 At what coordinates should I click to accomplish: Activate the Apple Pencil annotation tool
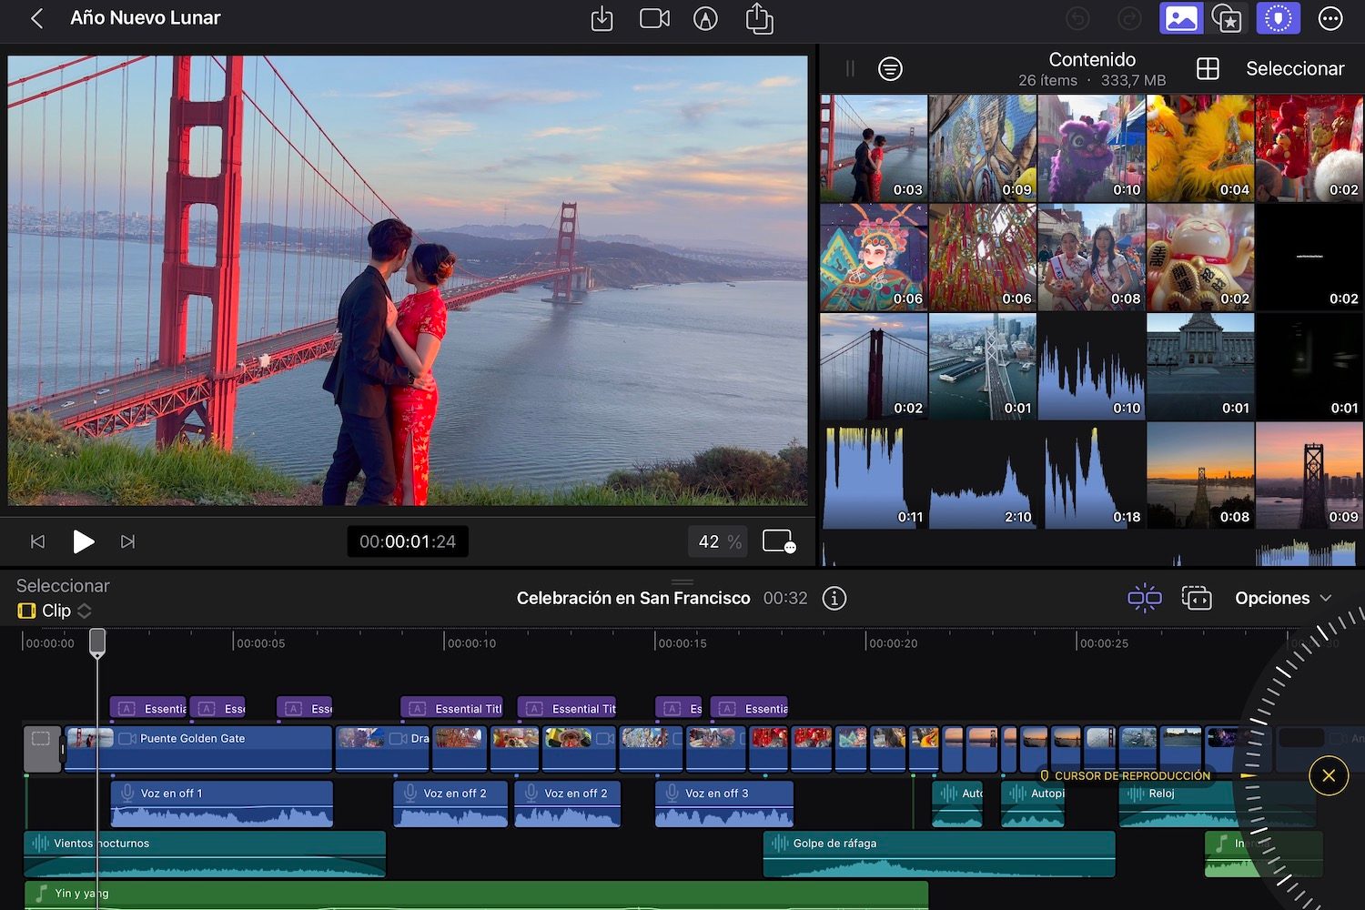(x=705, y=18)
